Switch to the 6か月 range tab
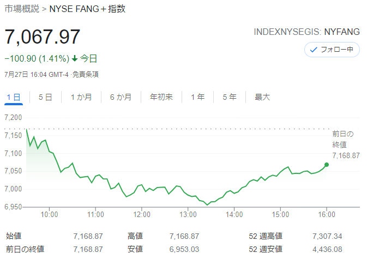Image resolution: width=367 pixels, height=265 pixels. (121, 97)
